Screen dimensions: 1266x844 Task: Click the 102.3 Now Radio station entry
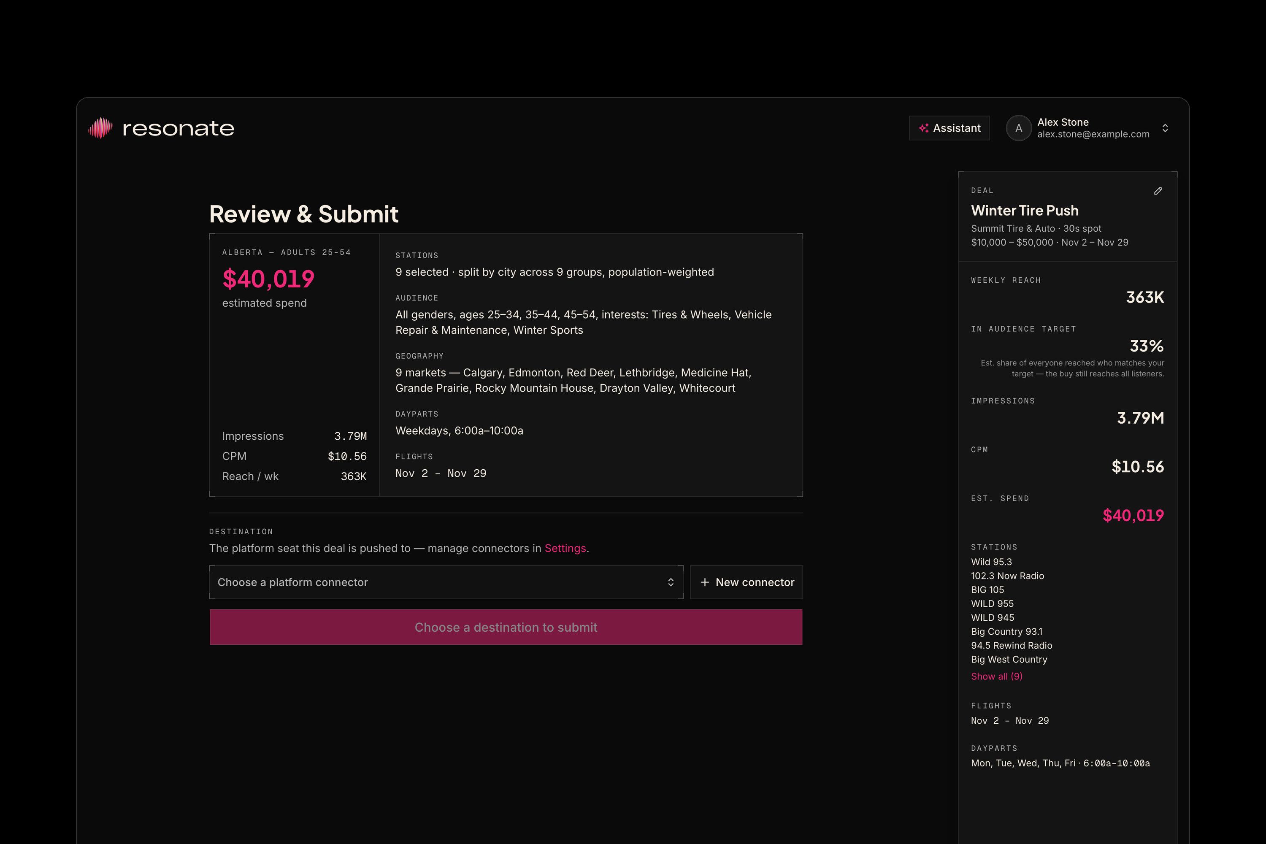point(1007,576)
